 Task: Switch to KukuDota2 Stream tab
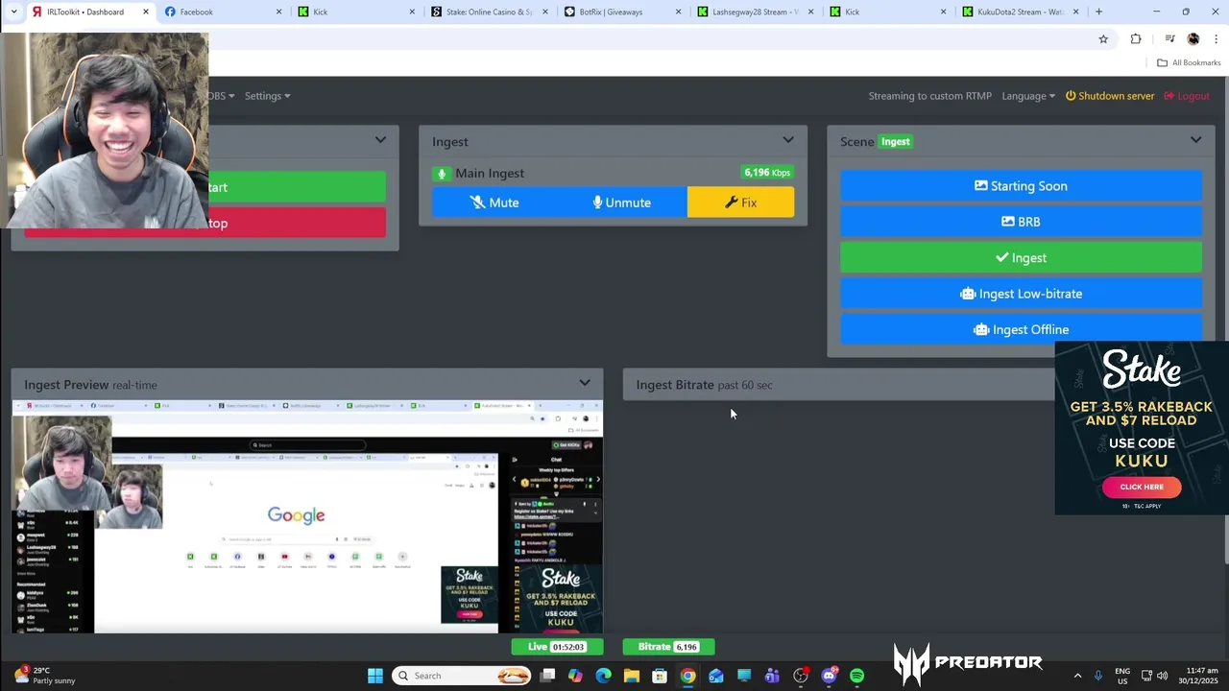point(1021,12)
